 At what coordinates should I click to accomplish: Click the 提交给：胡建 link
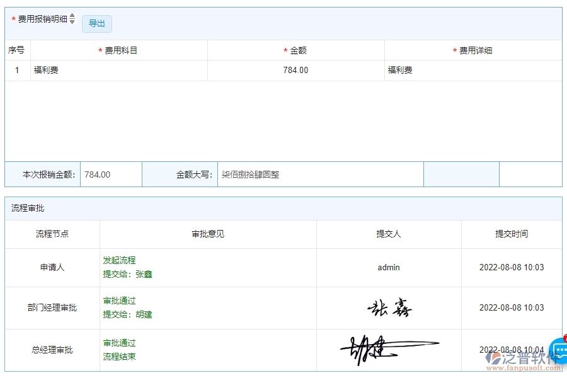[128, 314]
